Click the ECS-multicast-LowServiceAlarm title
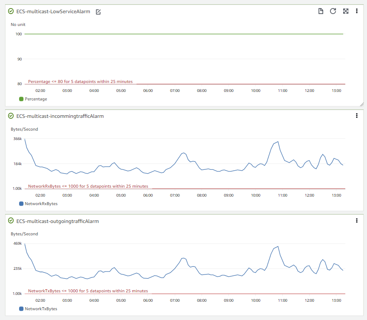The height and width of the screenshot is (320, 367). coord(53,11)
